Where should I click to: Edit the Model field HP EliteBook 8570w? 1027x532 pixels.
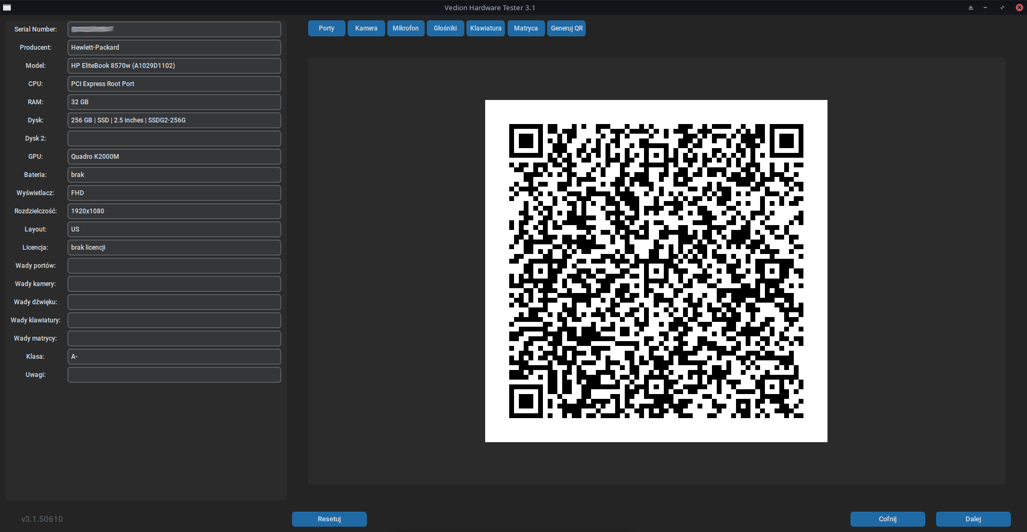(x=174, y=66)
